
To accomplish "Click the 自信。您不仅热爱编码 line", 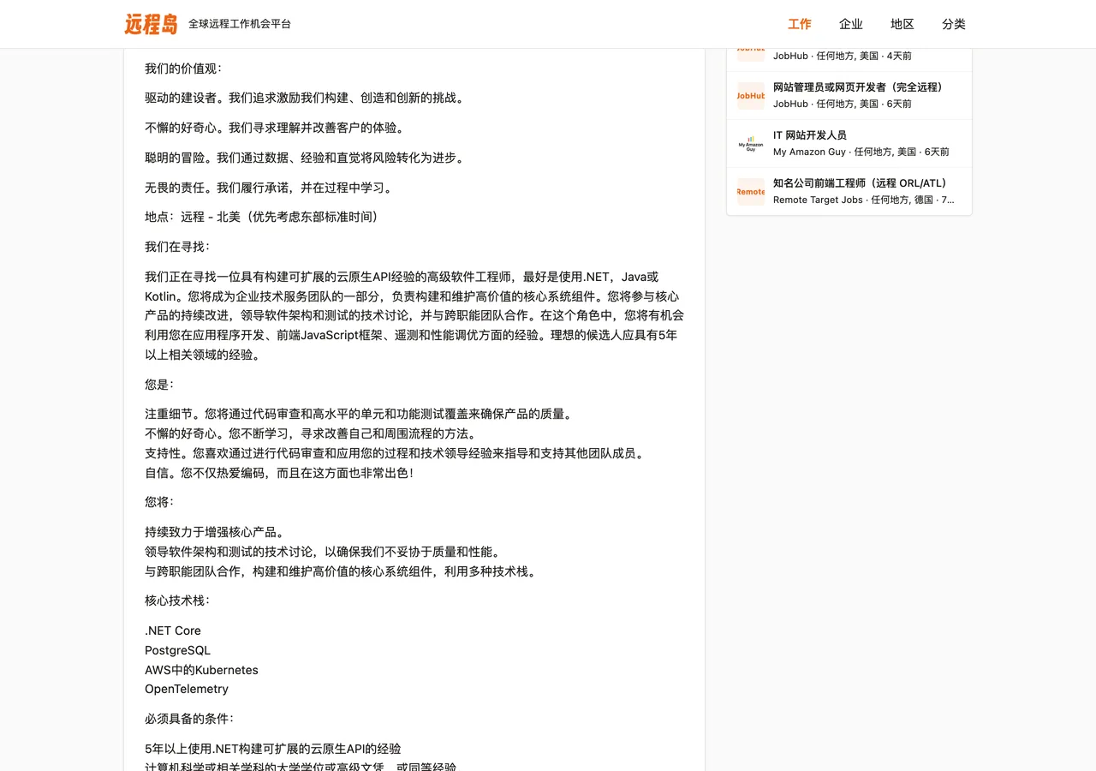I will coord(279,473).
